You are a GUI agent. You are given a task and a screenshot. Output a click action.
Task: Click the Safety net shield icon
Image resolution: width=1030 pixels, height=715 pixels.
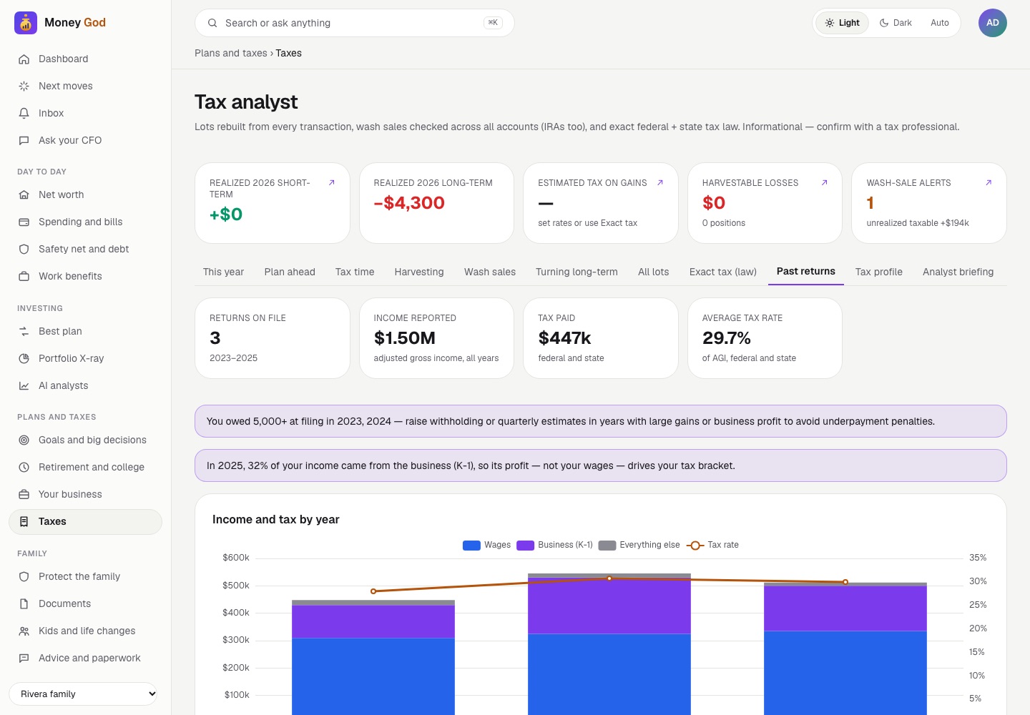point(24,249)
